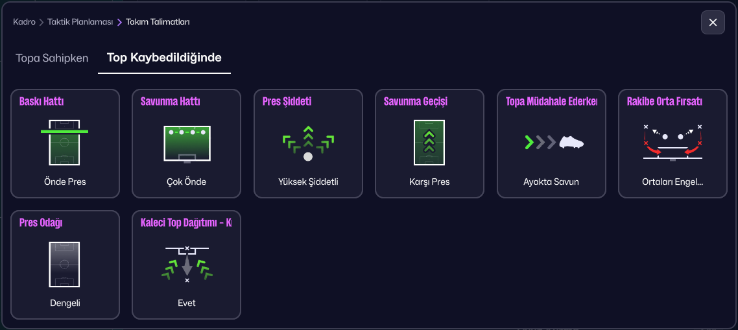738x330 pixels.
Task: Click the Pres Şiddeti green arrows icon
Action: tap(308, 143)
